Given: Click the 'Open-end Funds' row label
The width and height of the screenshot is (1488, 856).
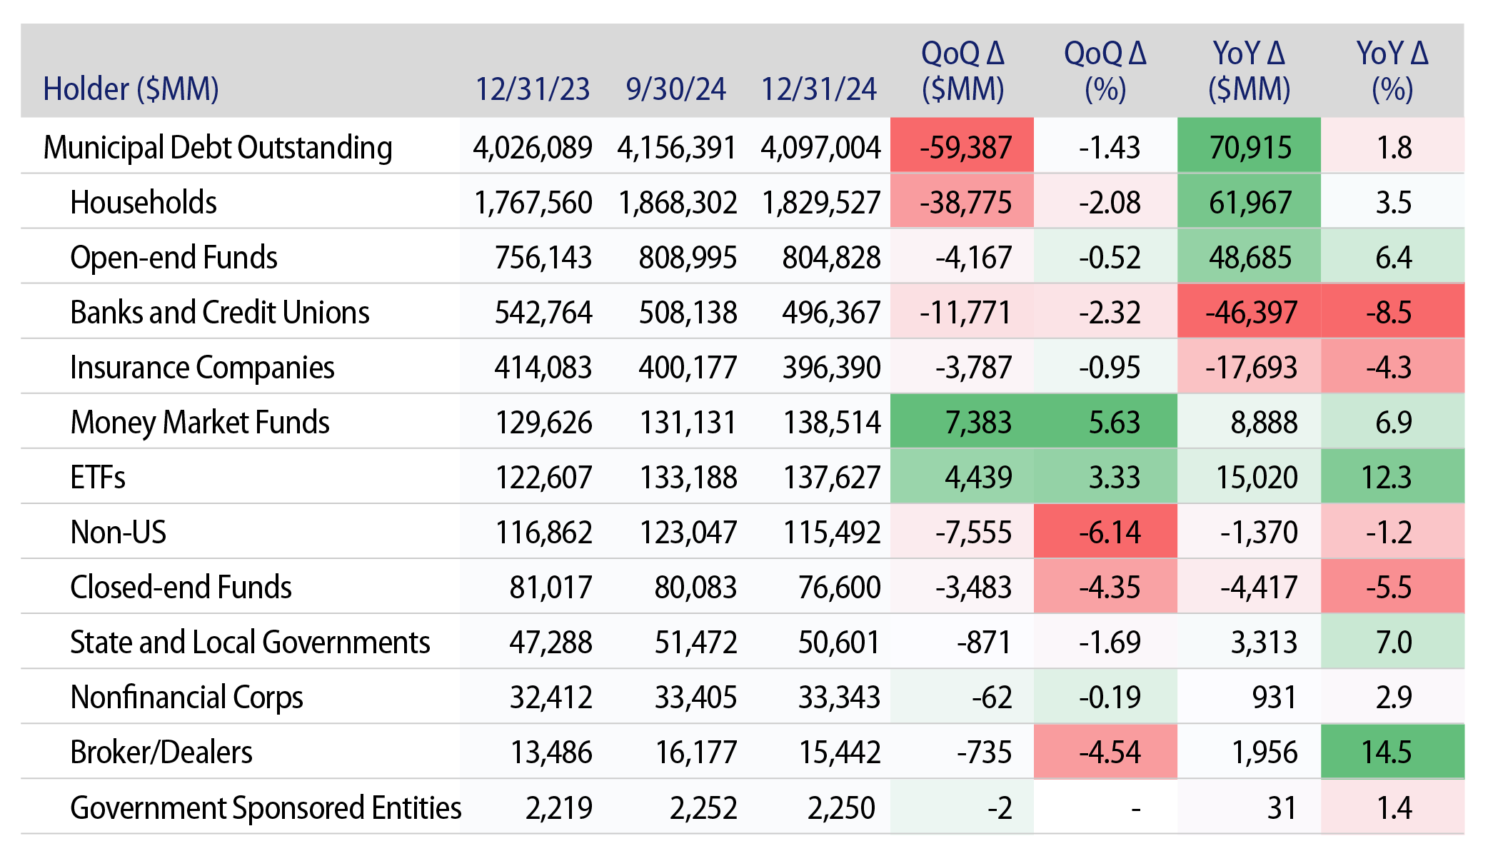Looking at the screenshot, I should point(174,258).
